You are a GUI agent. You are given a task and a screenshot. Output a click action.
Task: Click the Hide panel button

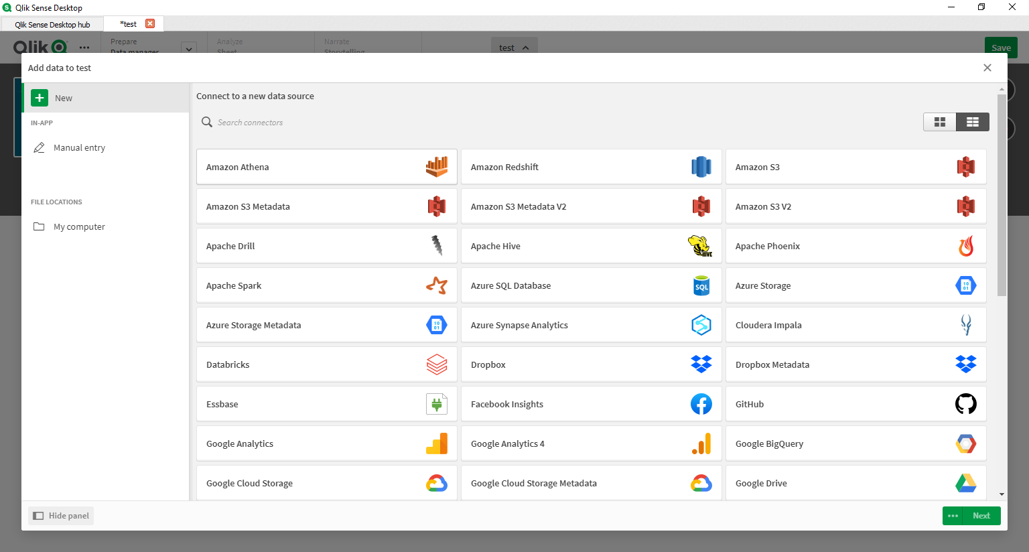pos(61,516)
